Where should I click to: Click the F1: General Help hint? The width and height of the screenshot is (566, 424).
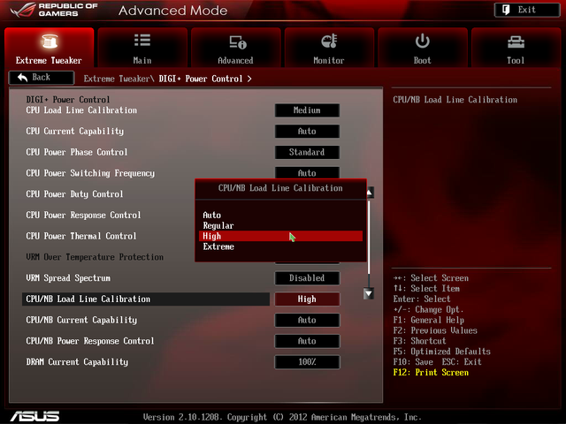click(x=429, y=320)
